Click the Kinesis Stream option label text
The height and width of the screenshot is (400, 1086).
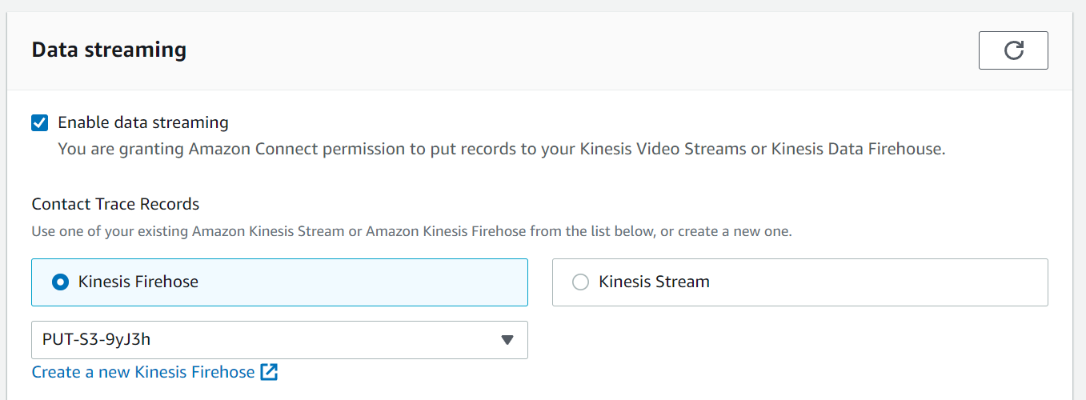pos(654,282)
